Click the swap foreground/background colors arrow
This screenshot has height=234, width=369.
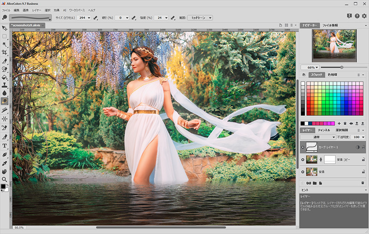(7, 185)
